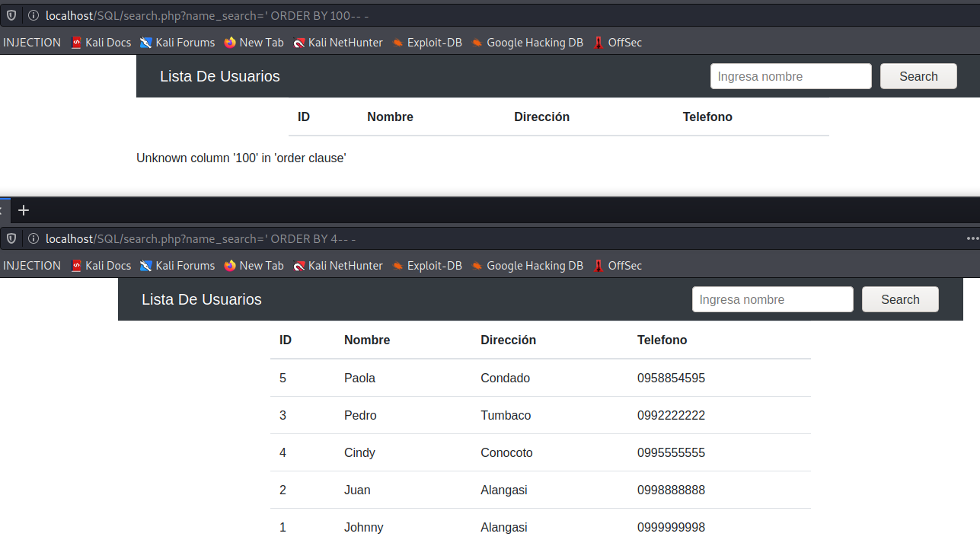980x559 pixels.
Task: Click the ID column header above Paola's row
Action: 286,340
